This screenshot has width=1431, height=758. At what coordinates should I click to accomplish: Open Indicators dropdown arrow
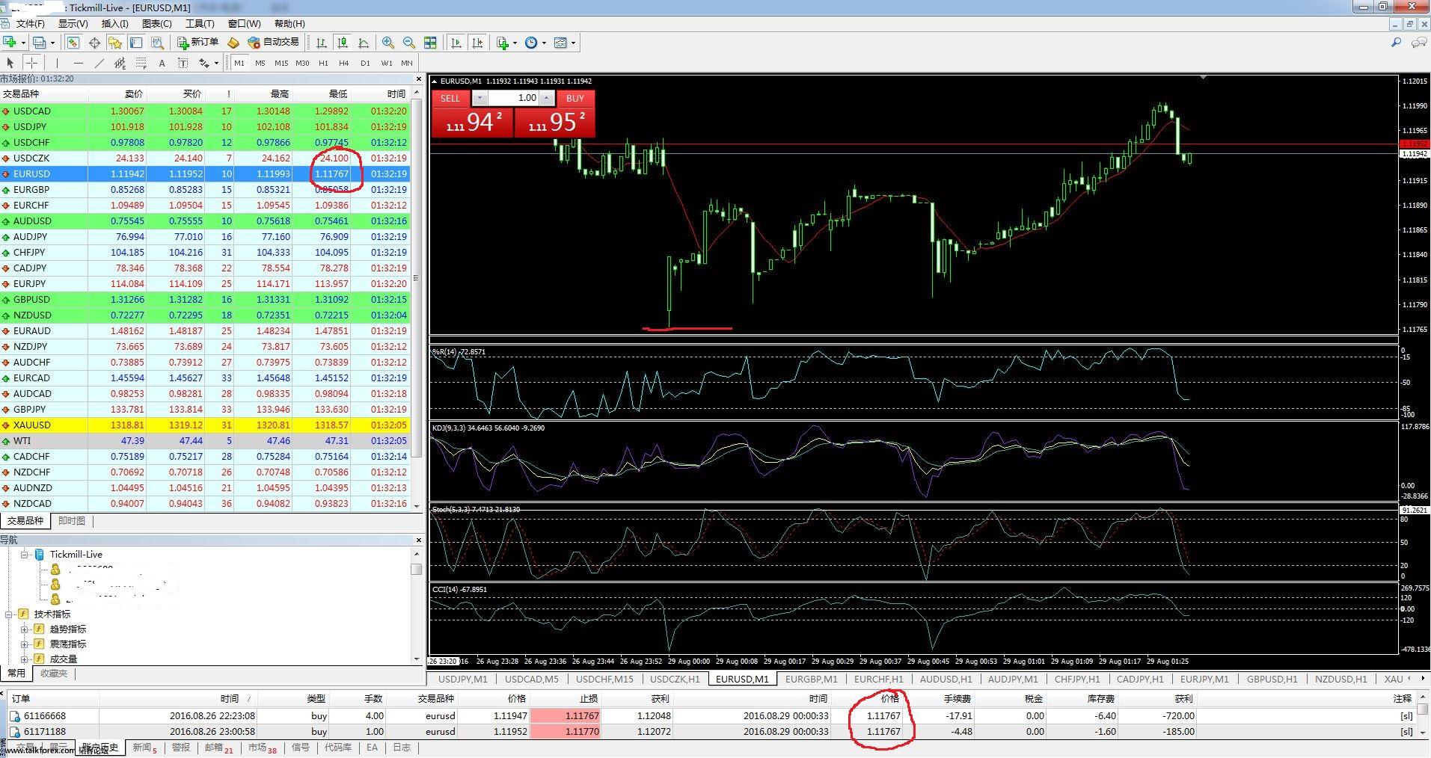tap(515, 43)
